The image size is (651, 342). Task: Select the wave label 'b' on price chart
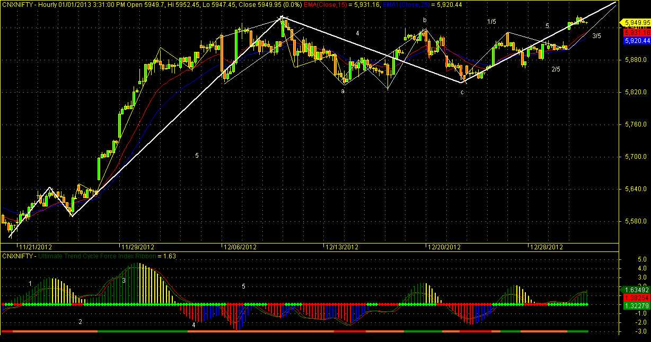pos(425,20)
